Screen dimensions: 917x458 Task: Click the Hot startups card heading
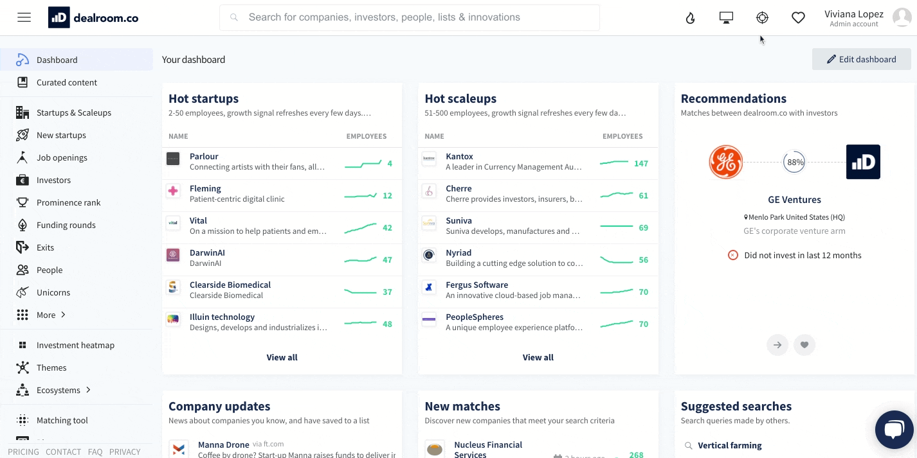coord(203,98)
